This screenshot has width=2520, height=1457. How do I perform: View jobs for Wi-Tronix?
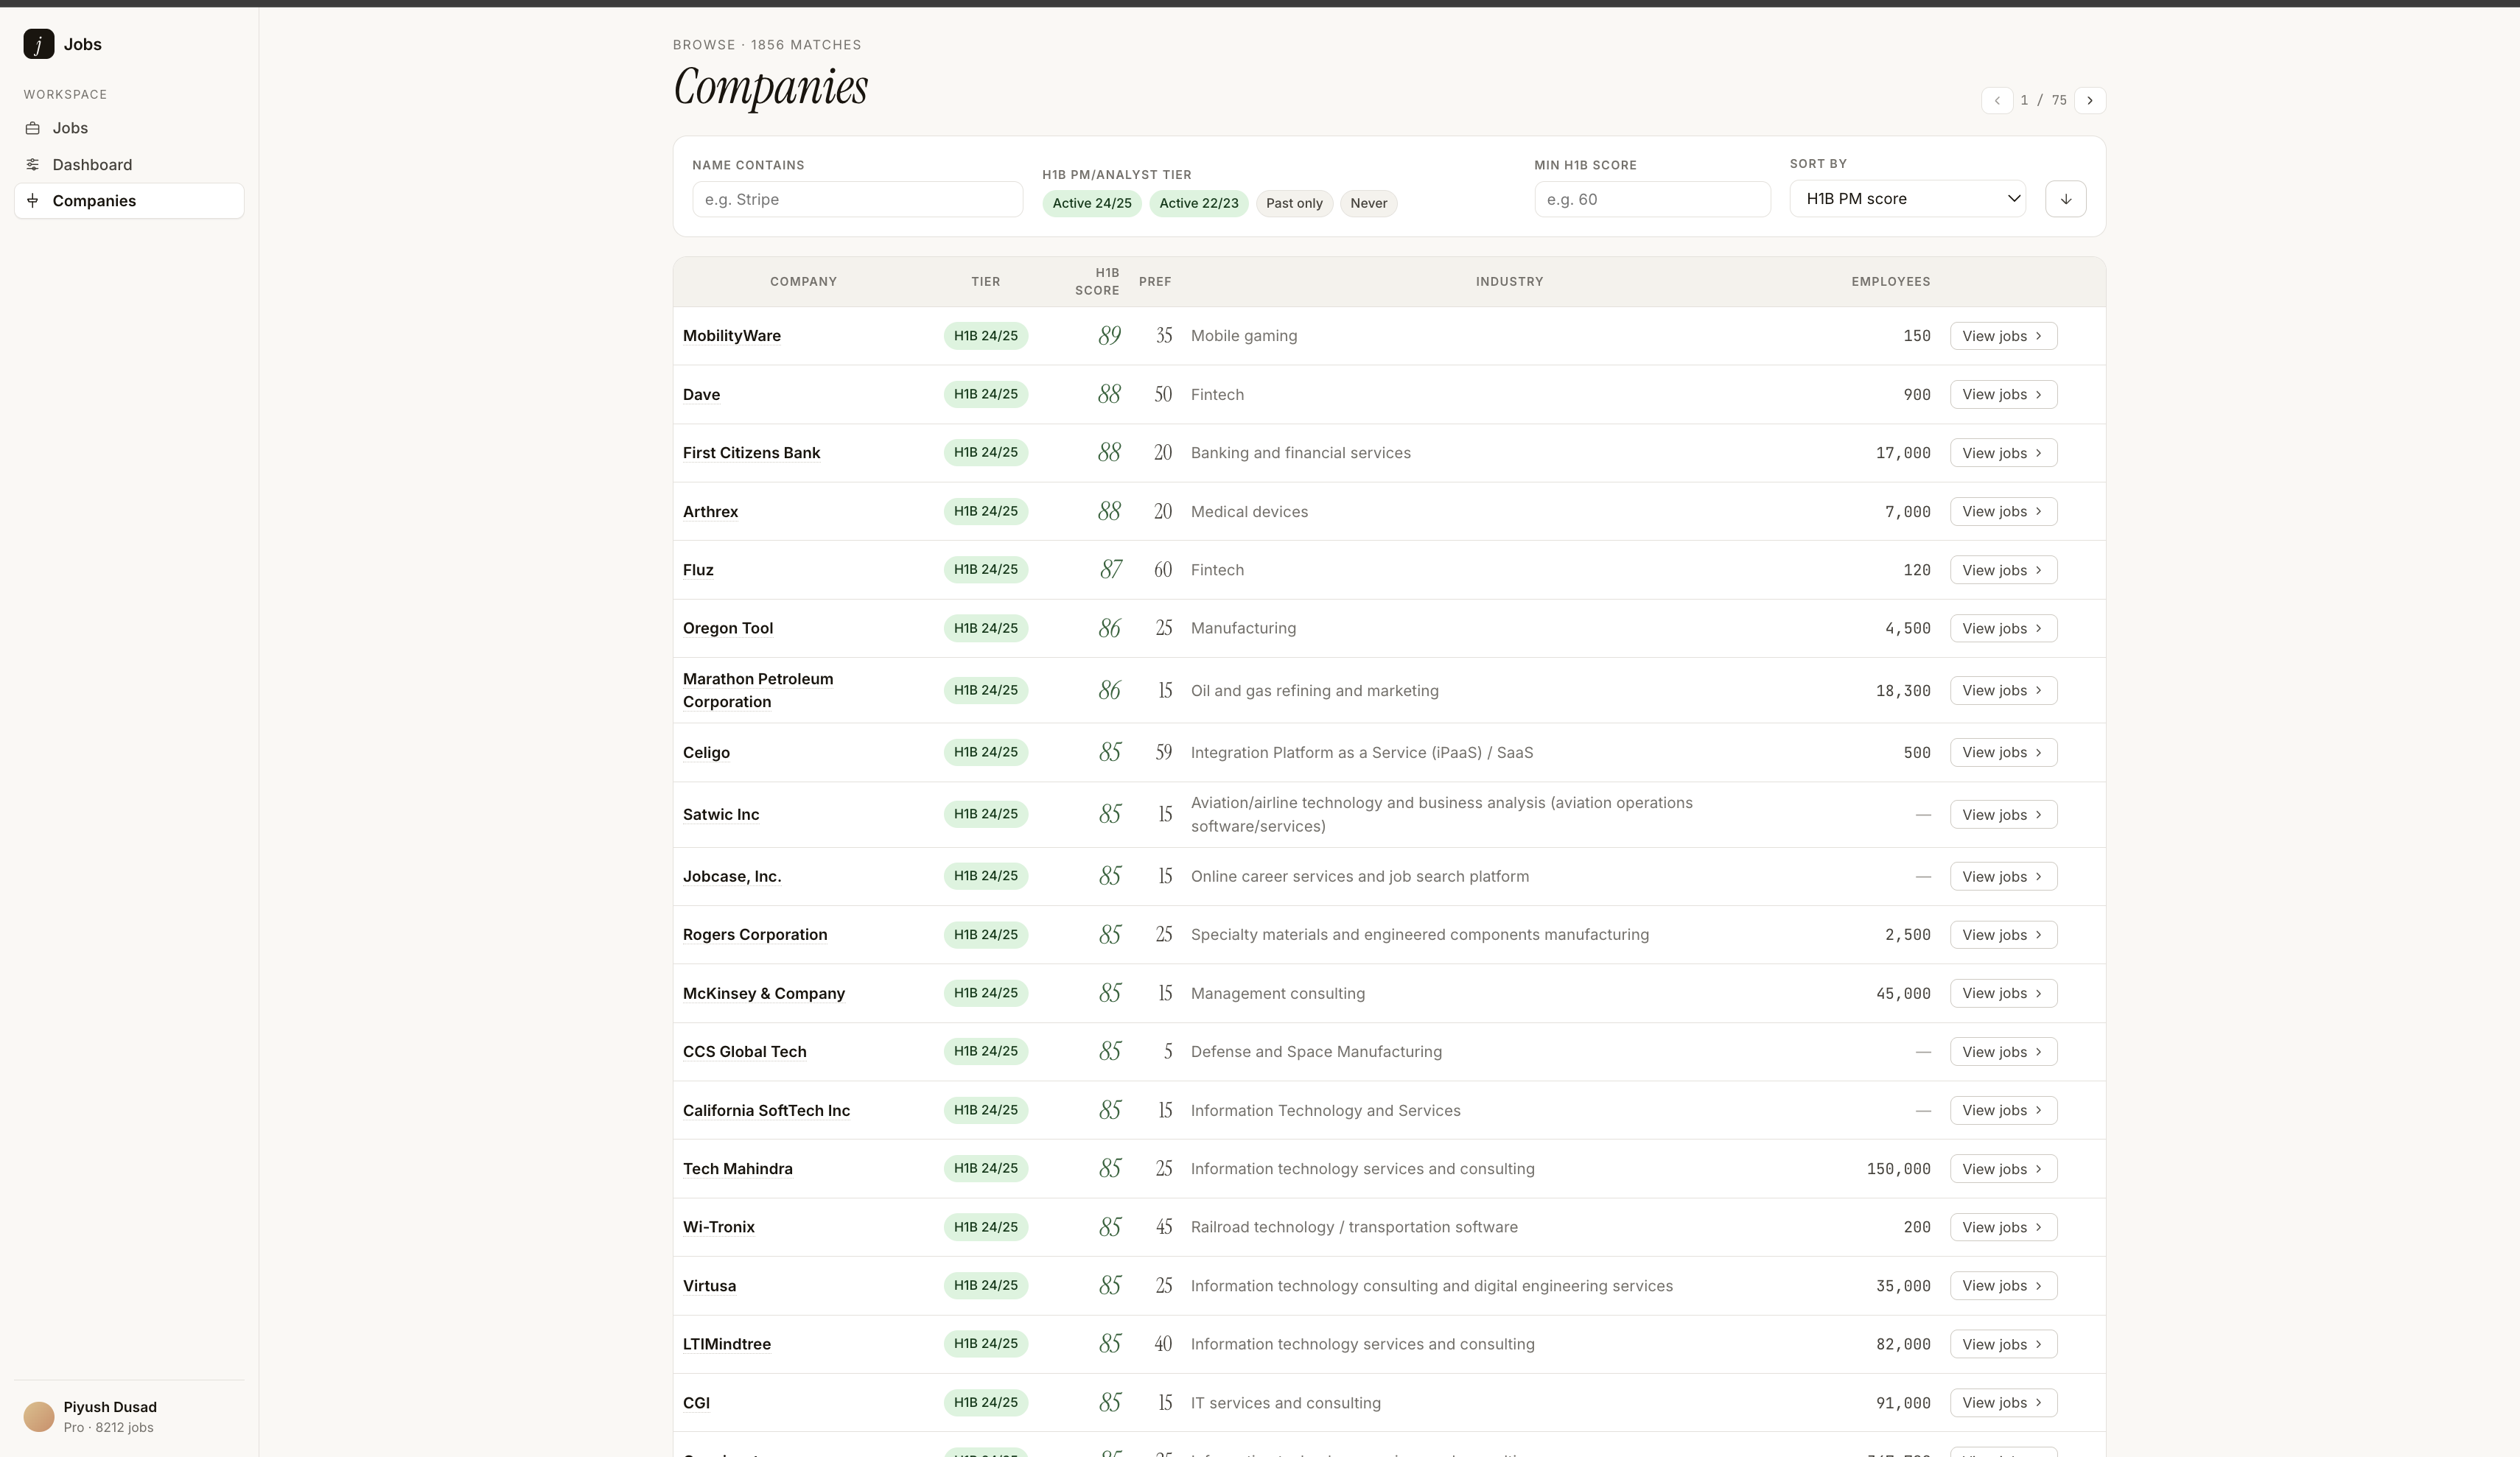[x=2003, y=1227]
